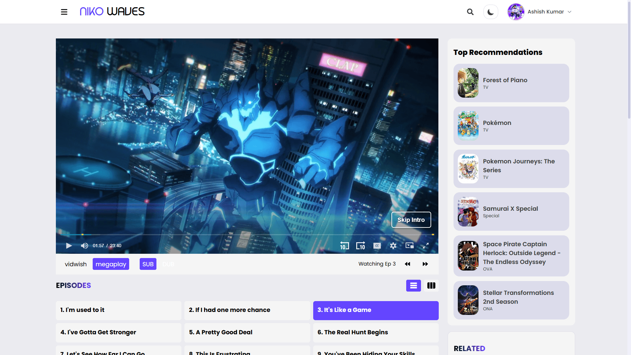Open episode 2 If I had one more chance

coord(247,310)
